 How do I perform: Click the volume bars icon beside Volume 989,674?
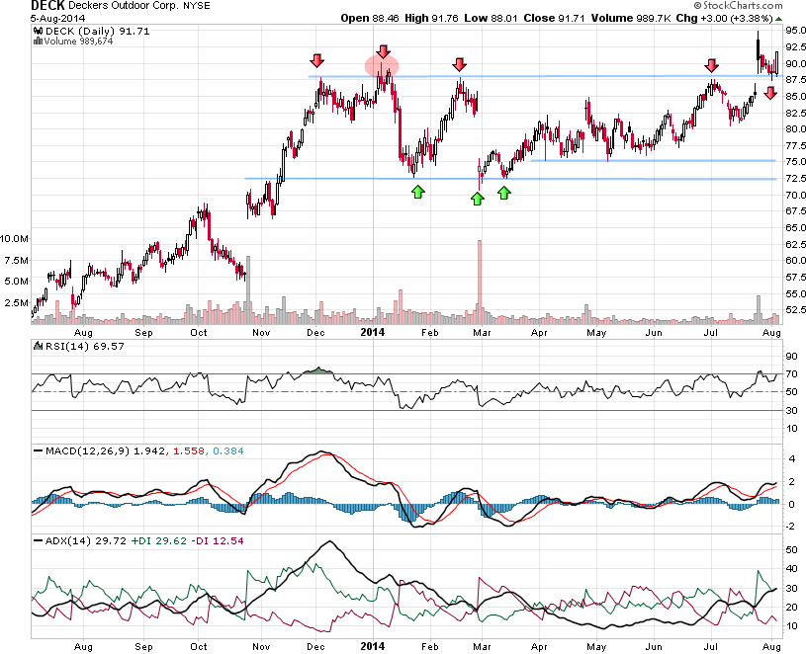(38, 41)
